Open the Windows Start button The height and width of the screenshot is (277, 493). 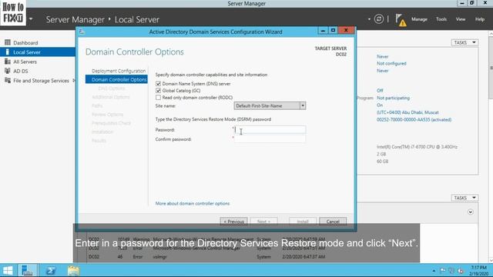pos(8,270)
